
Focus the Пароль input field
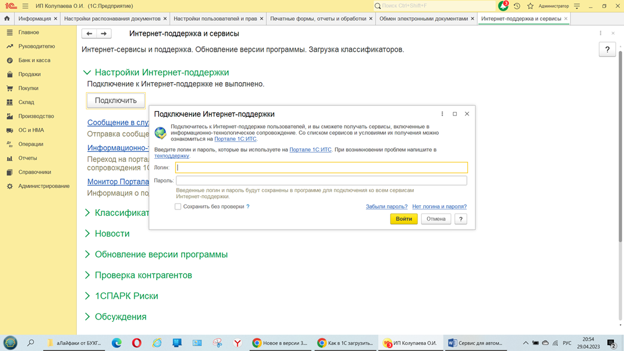click(x=322, y=180)
